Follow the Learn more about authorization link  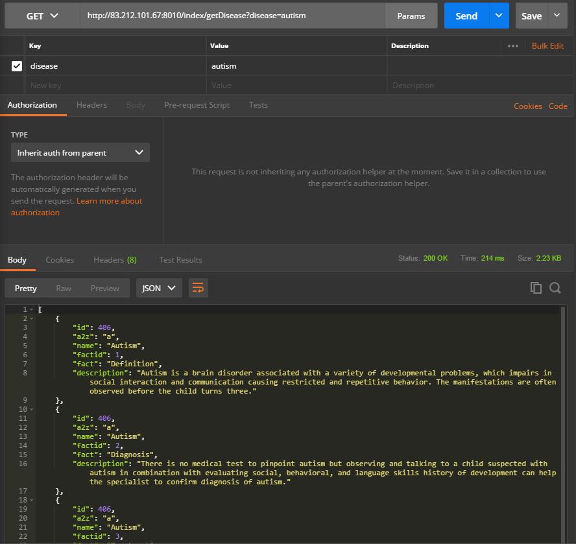point(77,207)
